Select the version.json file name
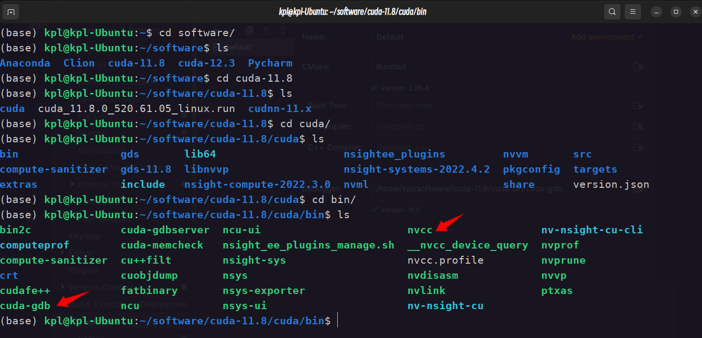Viewport: 702px width, 338px height. pos(611,184)
